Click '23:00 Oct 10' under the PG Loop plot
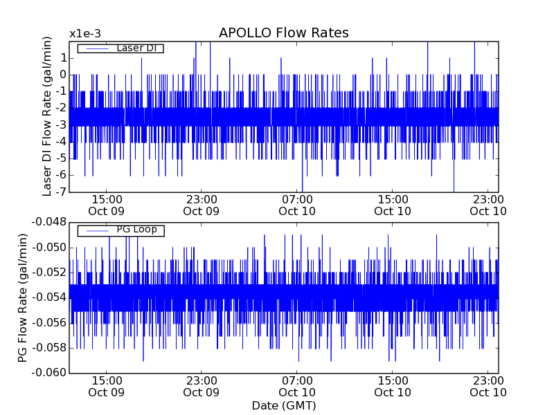This screenshot has width=554, height=415. coord(488,387)
